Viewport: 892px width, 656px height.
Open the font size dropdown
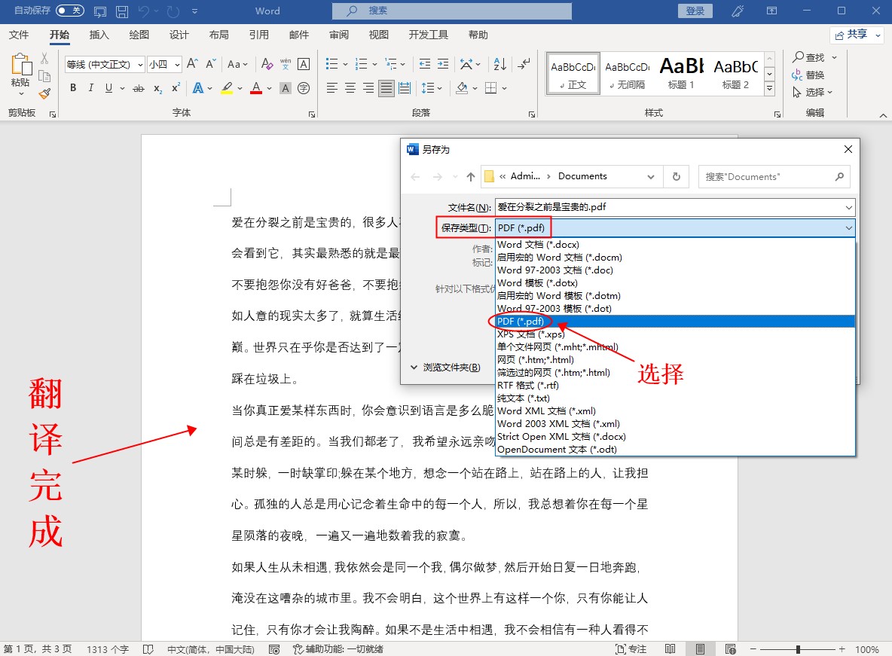tap(177, 64)
